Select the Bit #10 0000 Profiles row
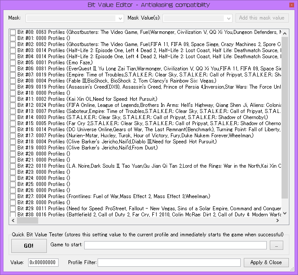Screen dimensions: 298x275 tap(44, 93)
